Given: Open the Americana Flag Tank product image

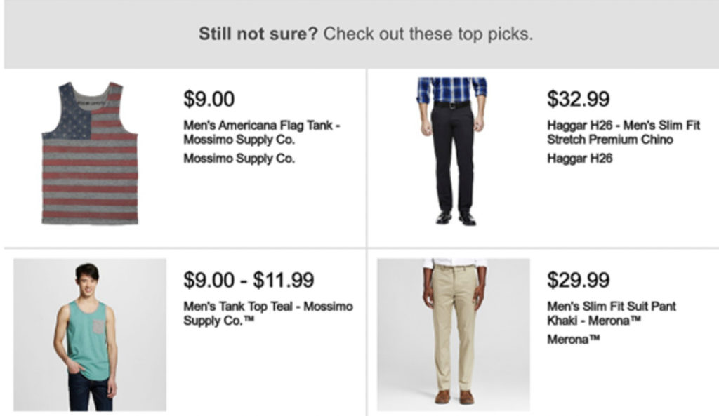Looking at the screenshot, I should 90,154.
